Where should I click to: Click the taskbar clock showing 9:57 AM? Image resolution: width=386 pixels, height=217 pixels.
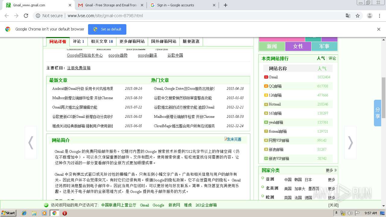pos(371,213)
